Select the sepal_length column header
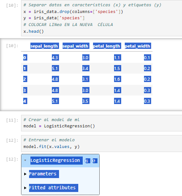This screenshot has height=196, width=182. [x=45, y=46]
